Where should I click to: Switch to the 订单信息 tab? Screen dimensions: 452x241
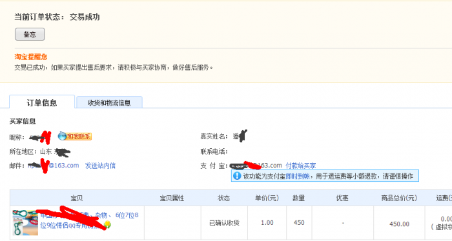tap(42, 102)
